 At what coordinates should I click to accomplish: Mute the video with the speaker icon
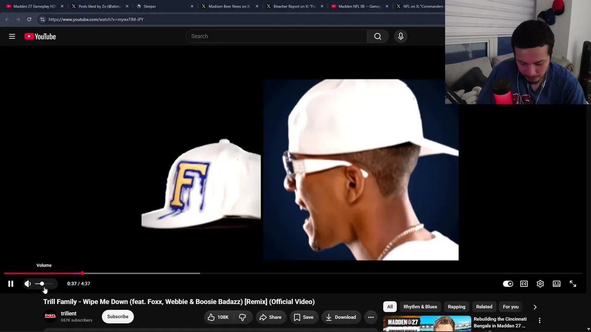tap(28, 284)
